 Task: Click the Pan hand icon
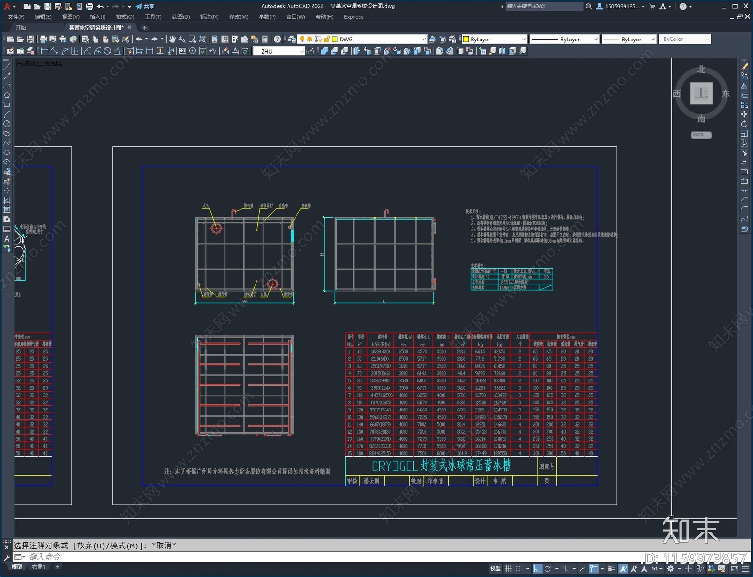(172, 39)
